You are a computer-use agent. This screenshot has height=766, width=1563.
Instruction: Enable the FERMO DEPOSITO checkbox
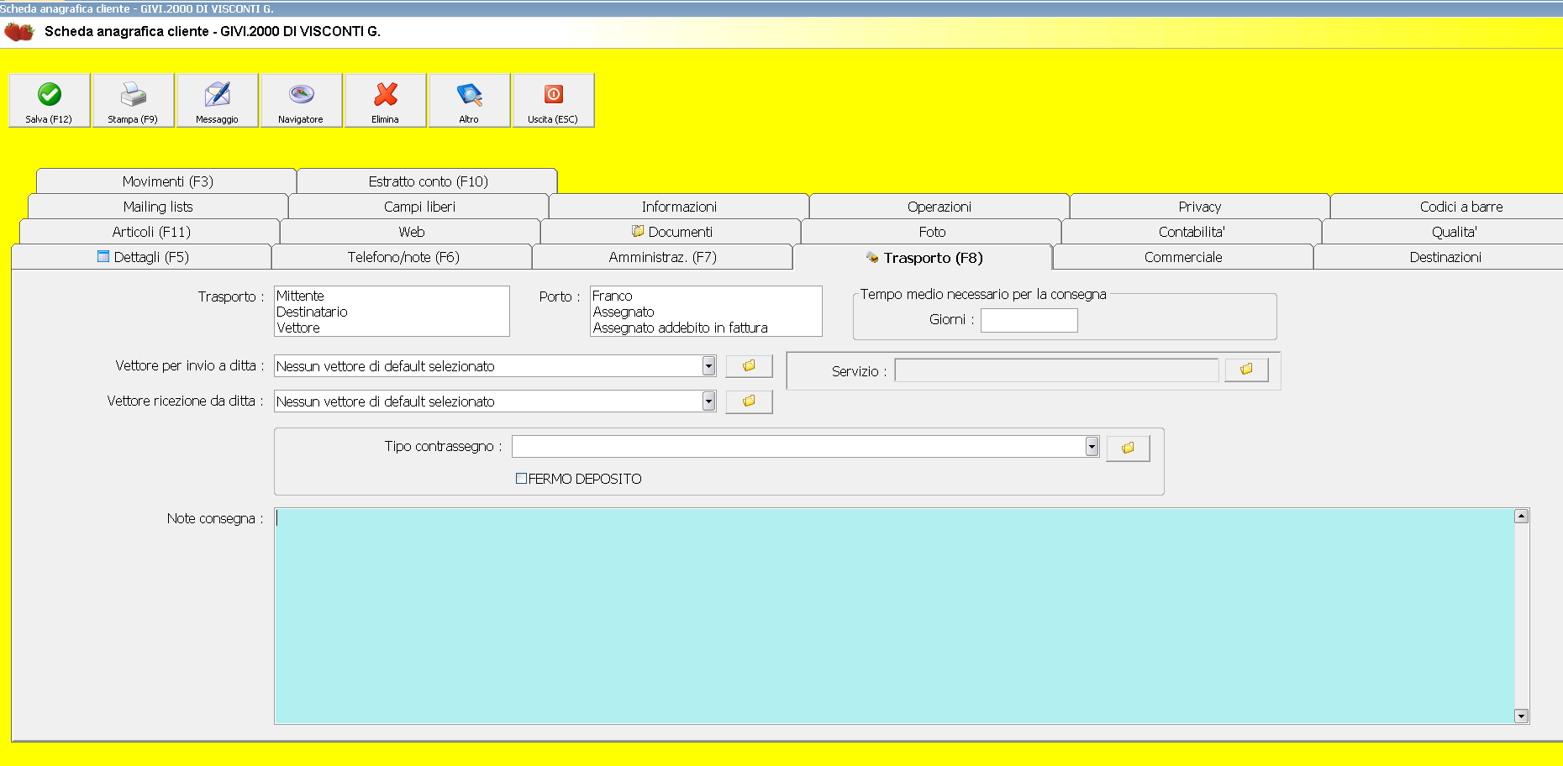tap(521, 479)
